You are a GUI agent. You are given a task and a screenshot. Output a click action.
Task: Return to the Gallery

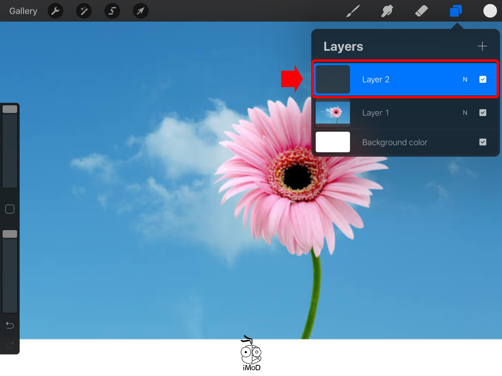pos(23,11)
